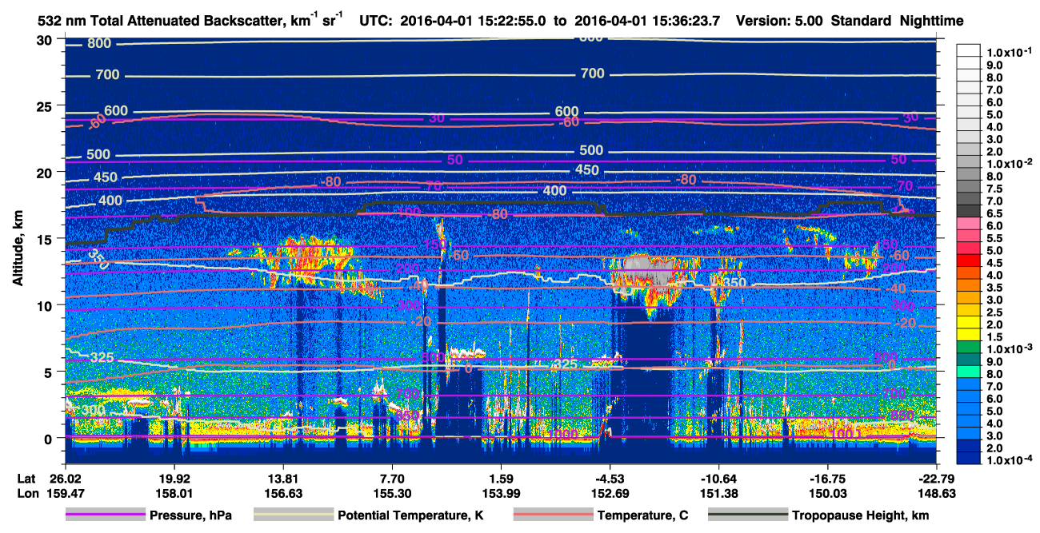This screenshot has height=533, width=1040.
Task: Click the Potential Temperature legend line sample
Action: (x=293, y=515)
